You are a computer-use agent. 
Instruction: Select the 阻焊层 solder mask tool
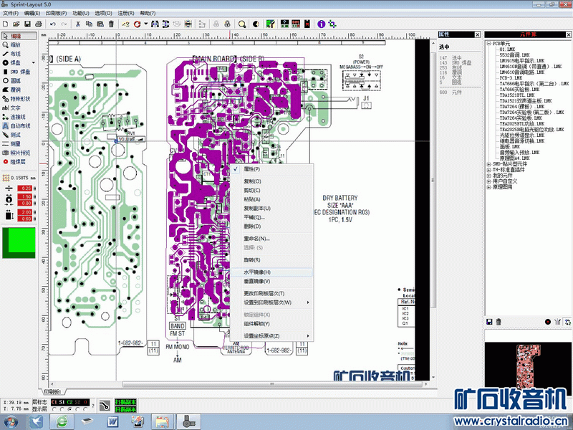[19, 162]
